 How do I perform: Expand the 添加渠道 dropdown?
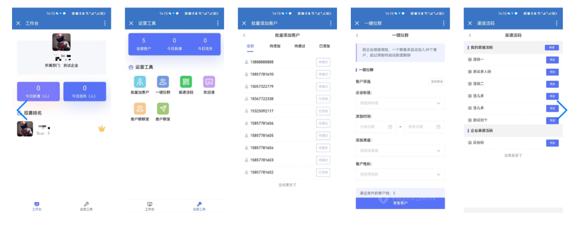(x=400, y=150)
